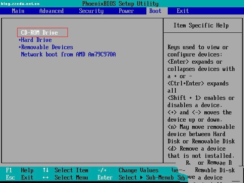
Task: Click the Esc Exit key hint
Action: tap(20, 177)
